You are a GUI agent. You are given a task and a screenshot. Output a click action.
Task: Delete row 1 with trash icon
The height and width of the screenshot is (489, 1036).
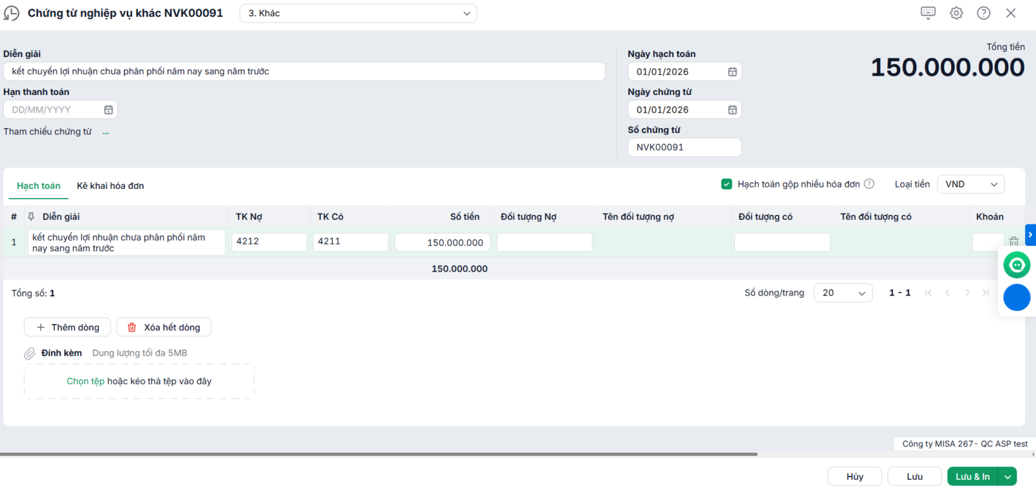(1013, 242)
